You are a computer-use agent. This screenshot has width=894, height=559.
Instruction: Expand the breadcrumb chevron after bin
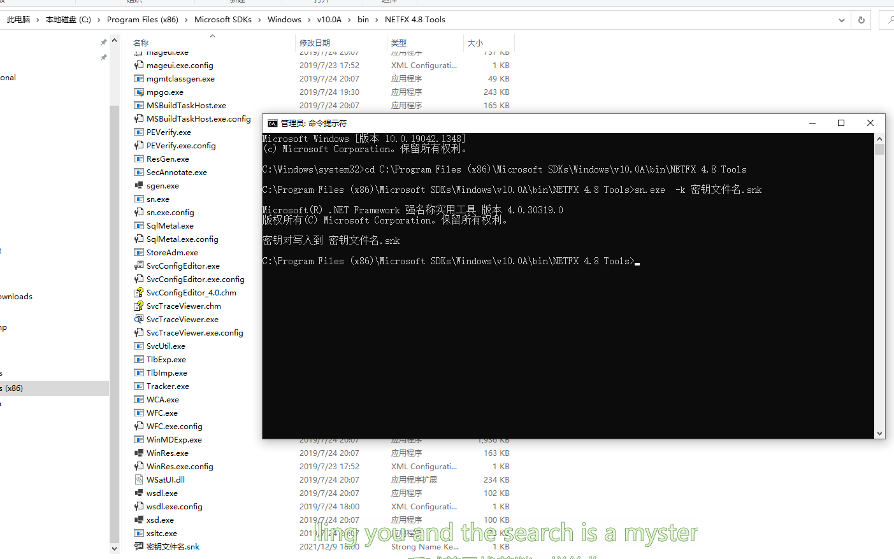coord(376,20)
